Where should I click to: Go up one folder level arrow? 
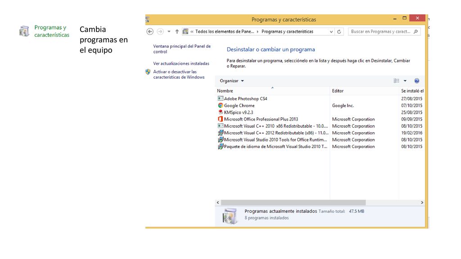(177, 31)
